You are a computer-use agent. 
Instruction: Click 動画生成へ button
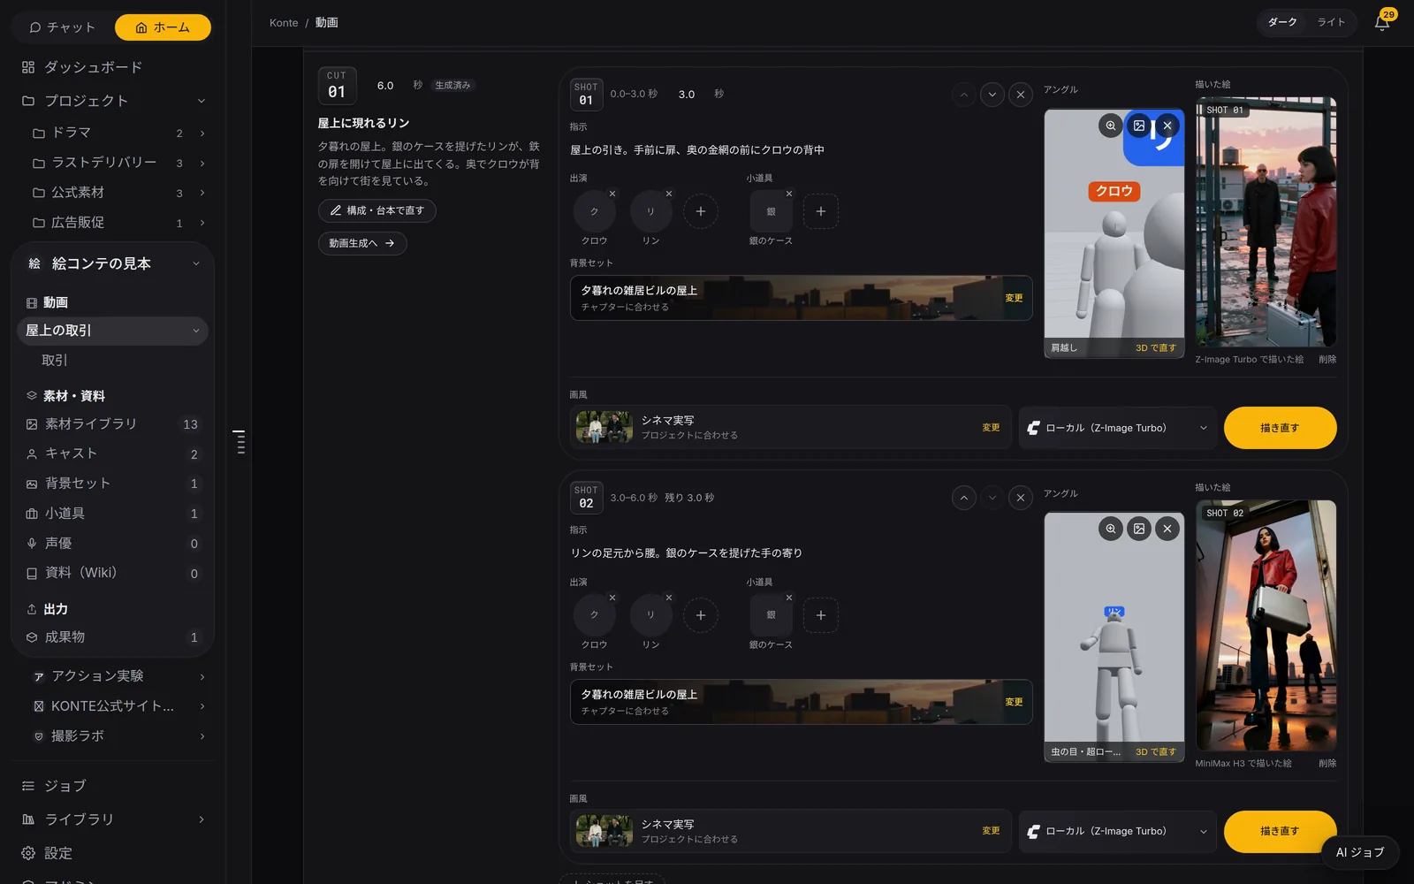[362, 243]
